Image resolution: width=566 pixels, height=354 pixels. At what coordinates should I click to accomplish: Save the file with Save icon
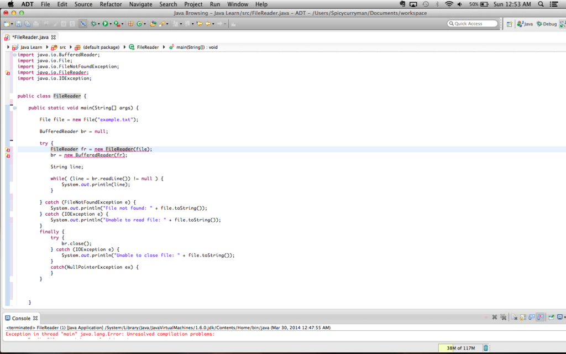point(18,24)
